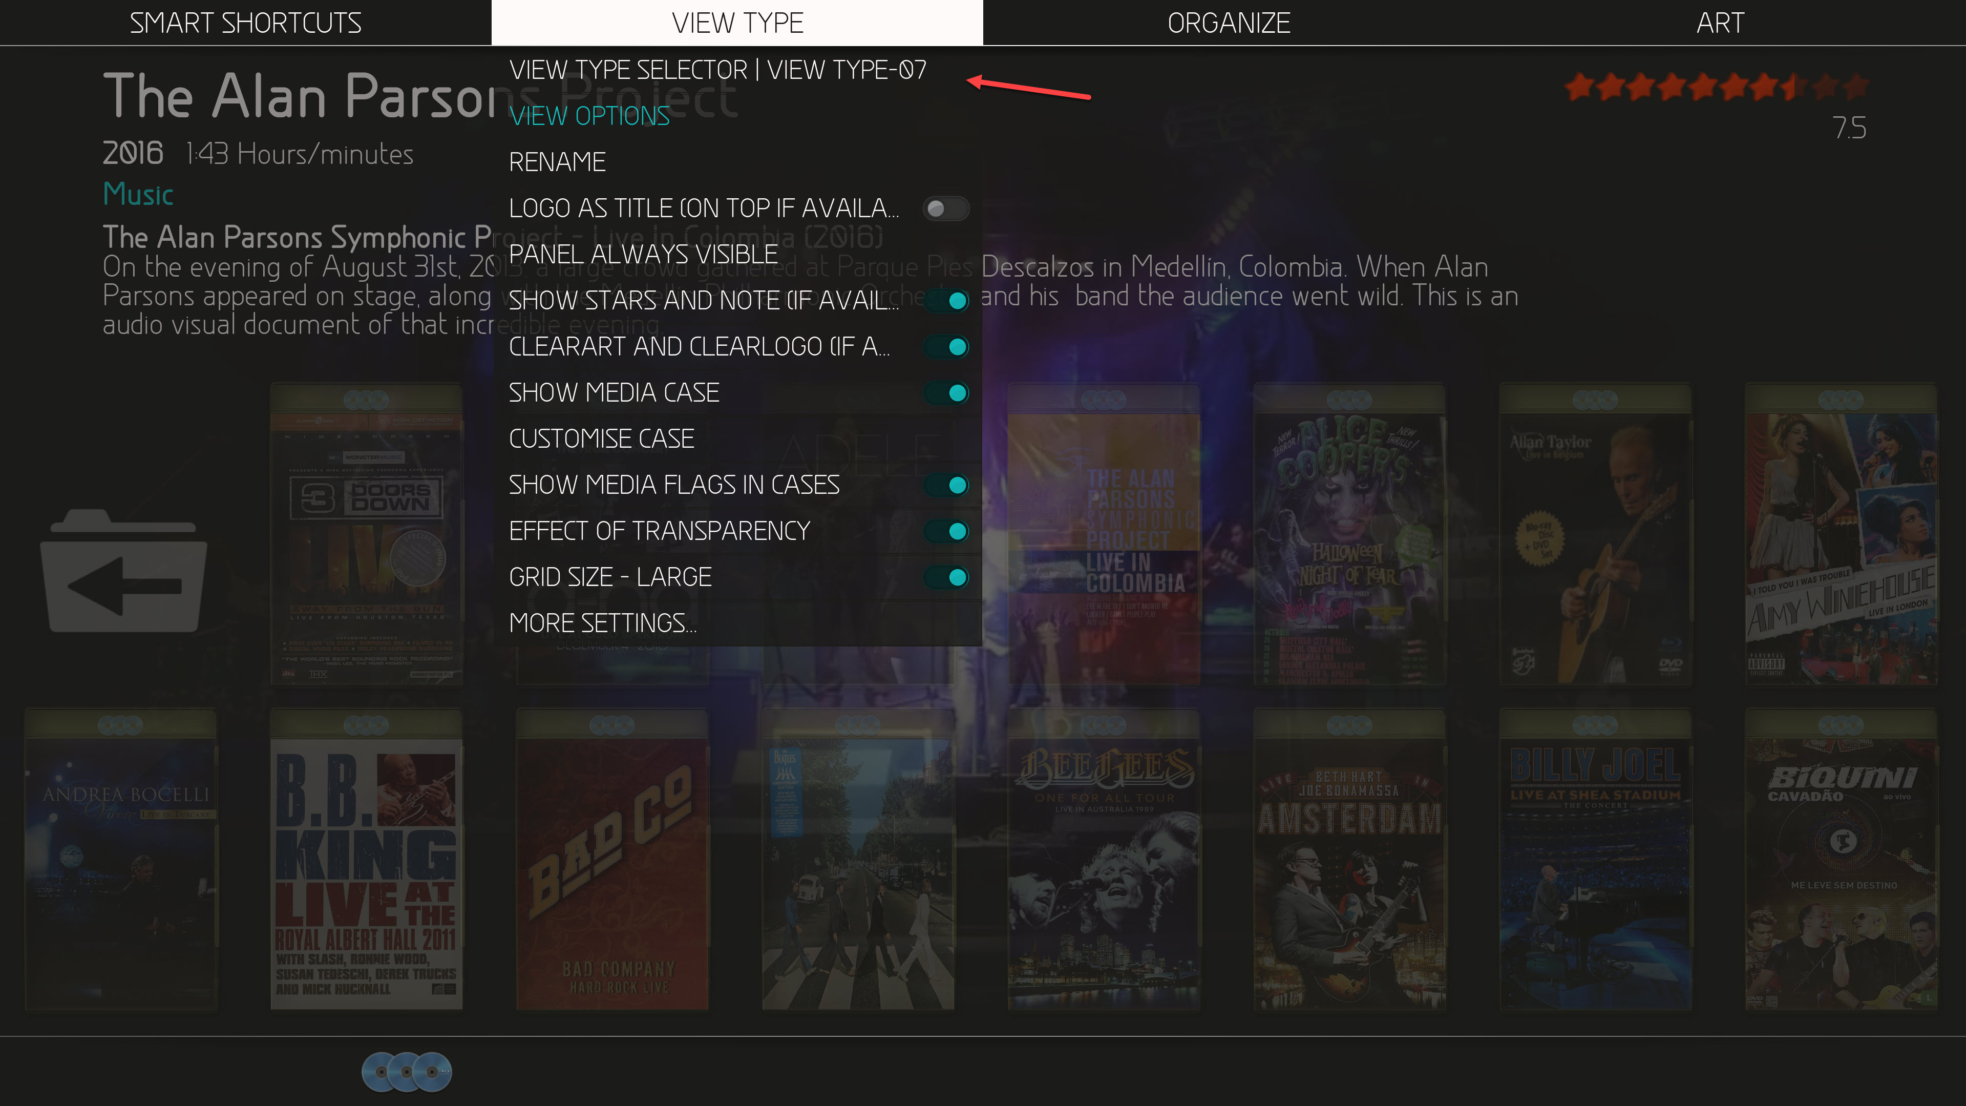Image resolution: width=1966 pixels, height=1106 pixels.
Task: Turn off Show Media Case switch
Action: click(945, 392)
